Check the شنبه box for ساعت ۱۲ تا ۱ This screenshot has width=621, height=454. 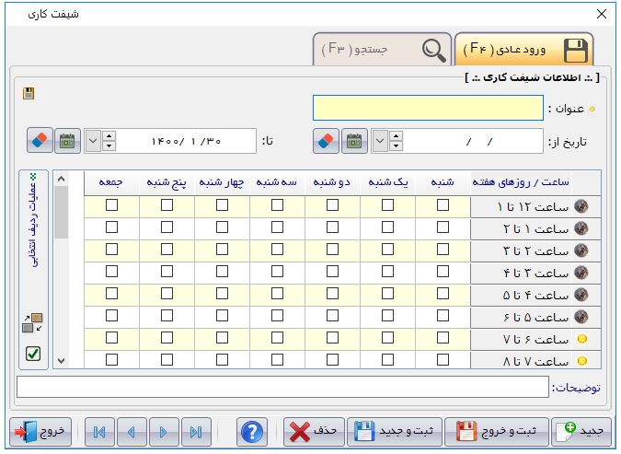[443, 206]
